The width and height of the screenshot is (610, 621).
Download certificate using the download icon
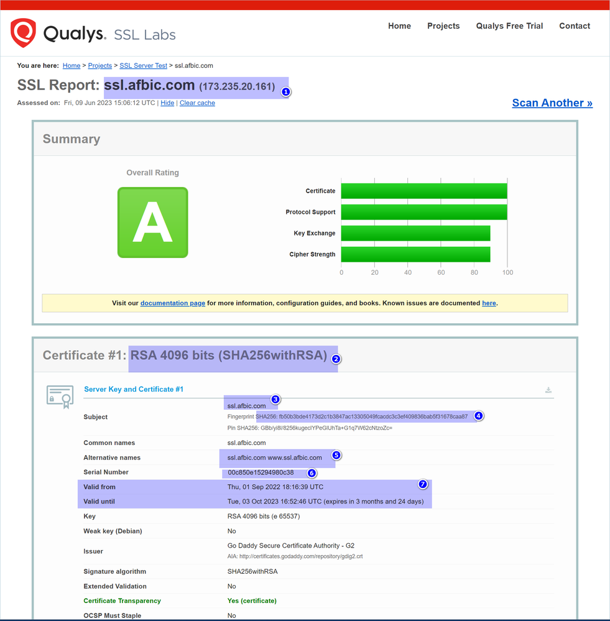coord(548,390)
